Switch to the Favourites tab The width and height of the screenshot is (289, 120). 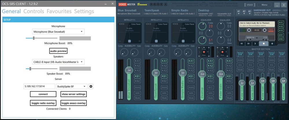pos(59,11)
